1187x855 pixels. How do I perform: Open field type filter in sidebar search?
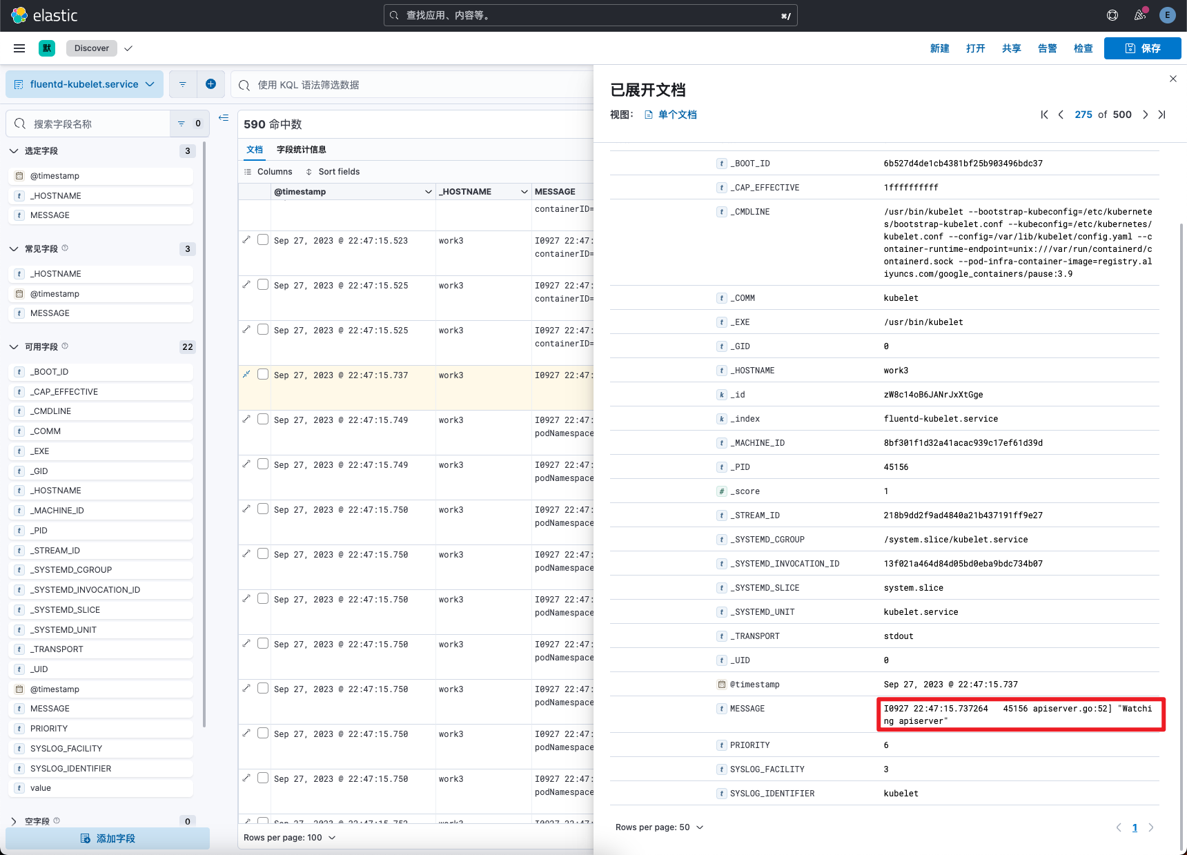pyautogui.click(x=190, y=124)
